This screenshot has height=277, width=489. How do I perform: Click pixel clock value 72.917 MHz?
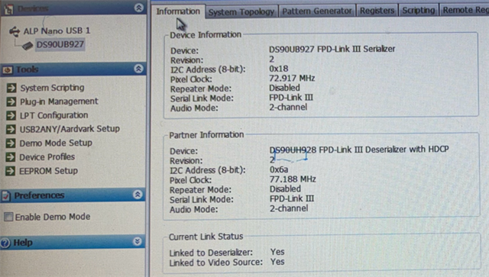tap(292, 78)
